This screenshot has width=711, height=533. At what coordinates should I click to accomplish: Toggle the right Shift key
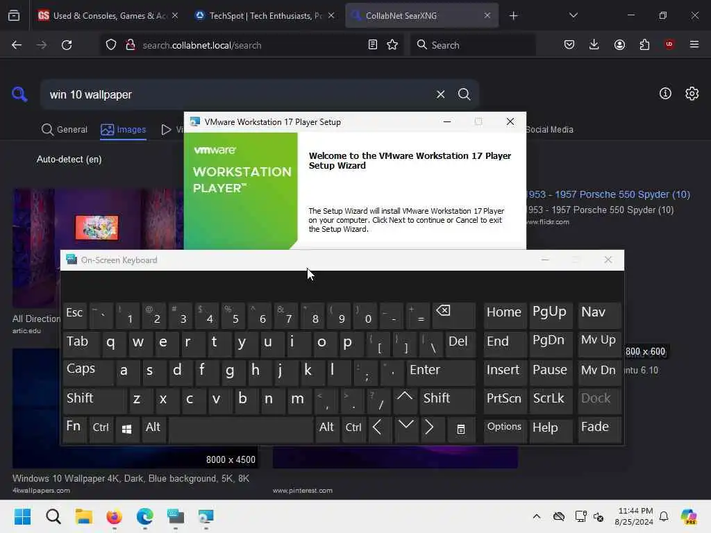(448, 400)
